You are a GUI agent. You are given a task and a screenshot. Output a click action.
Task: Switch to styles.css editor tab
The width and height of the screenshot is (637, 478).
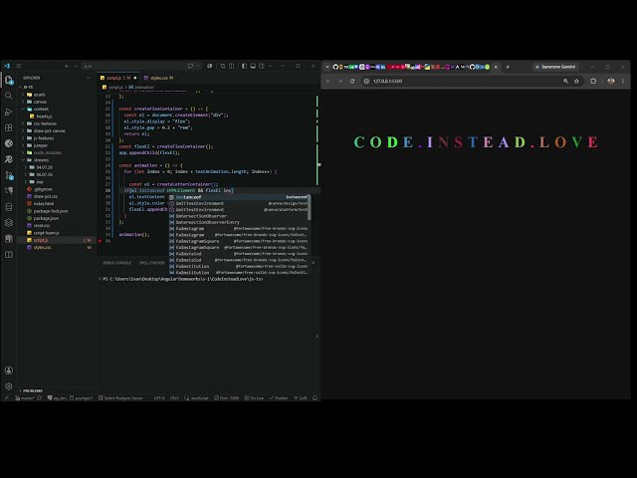pos(159,78)
